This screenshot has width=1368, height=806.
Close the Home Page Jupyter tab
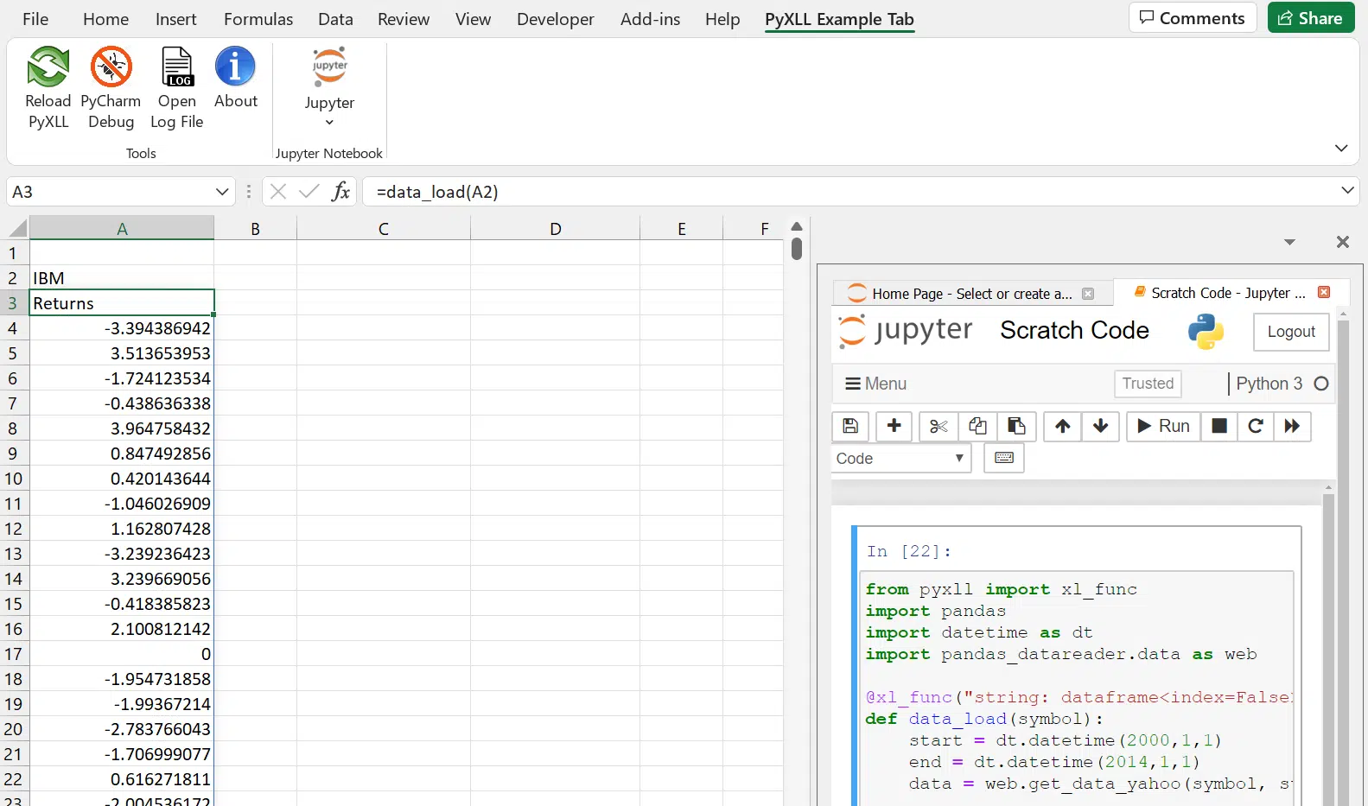point(1088,294)
